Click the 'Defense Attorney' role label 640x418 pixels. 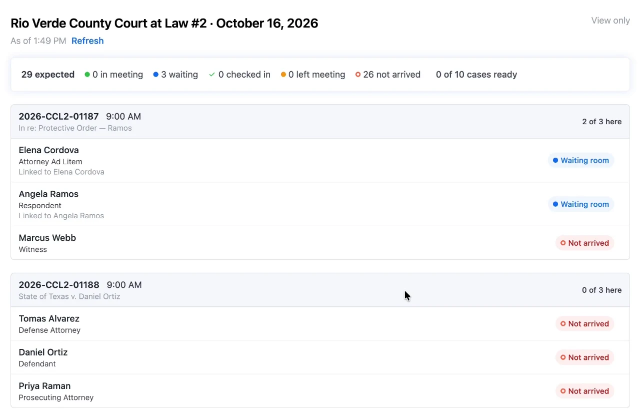point(49,330)
